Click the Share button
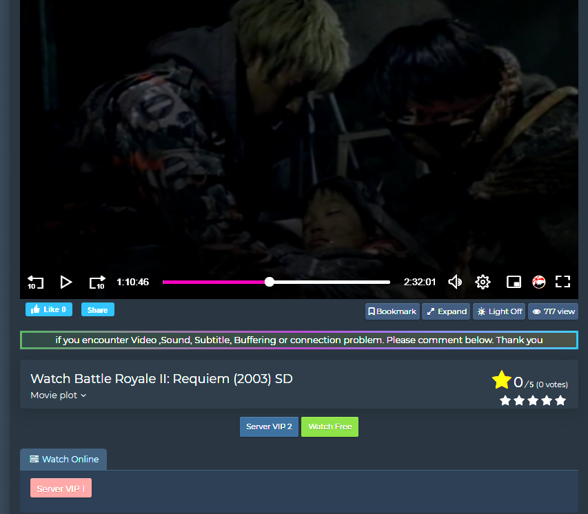This screenshot has width=588, height=514. 97,310
